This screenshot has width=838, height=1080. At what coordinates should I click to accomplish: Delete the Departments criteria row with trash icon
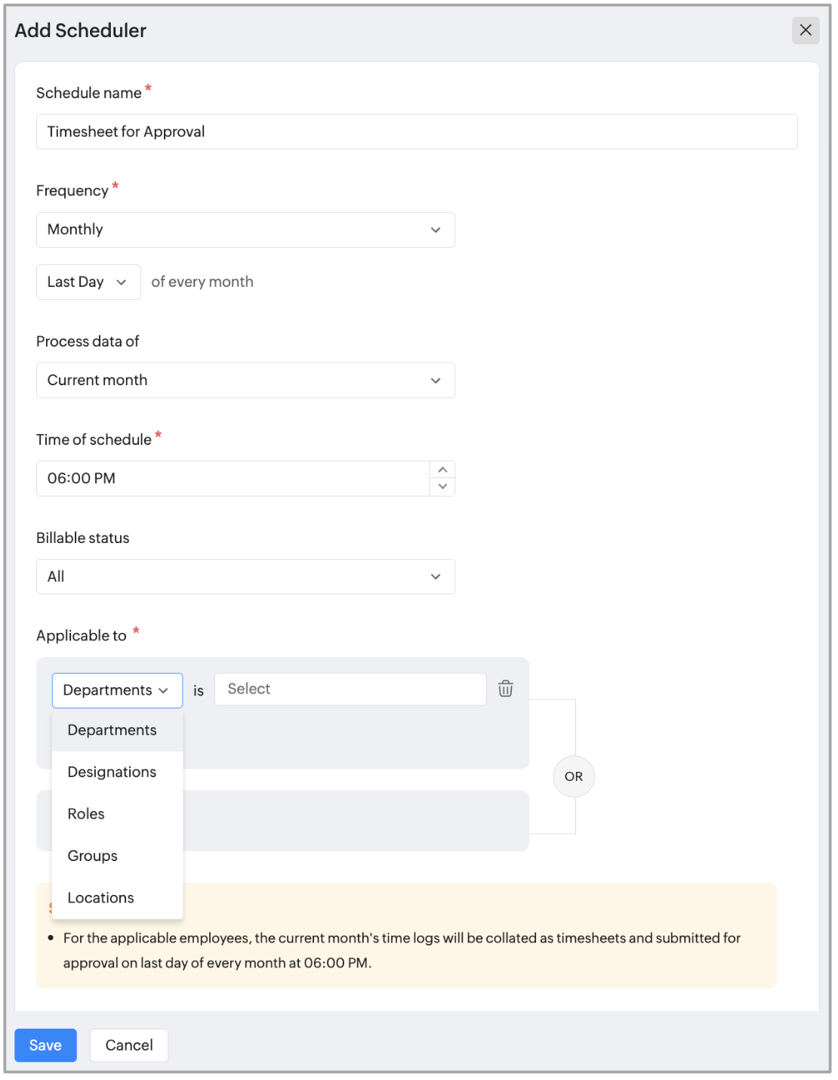point(505,689)
